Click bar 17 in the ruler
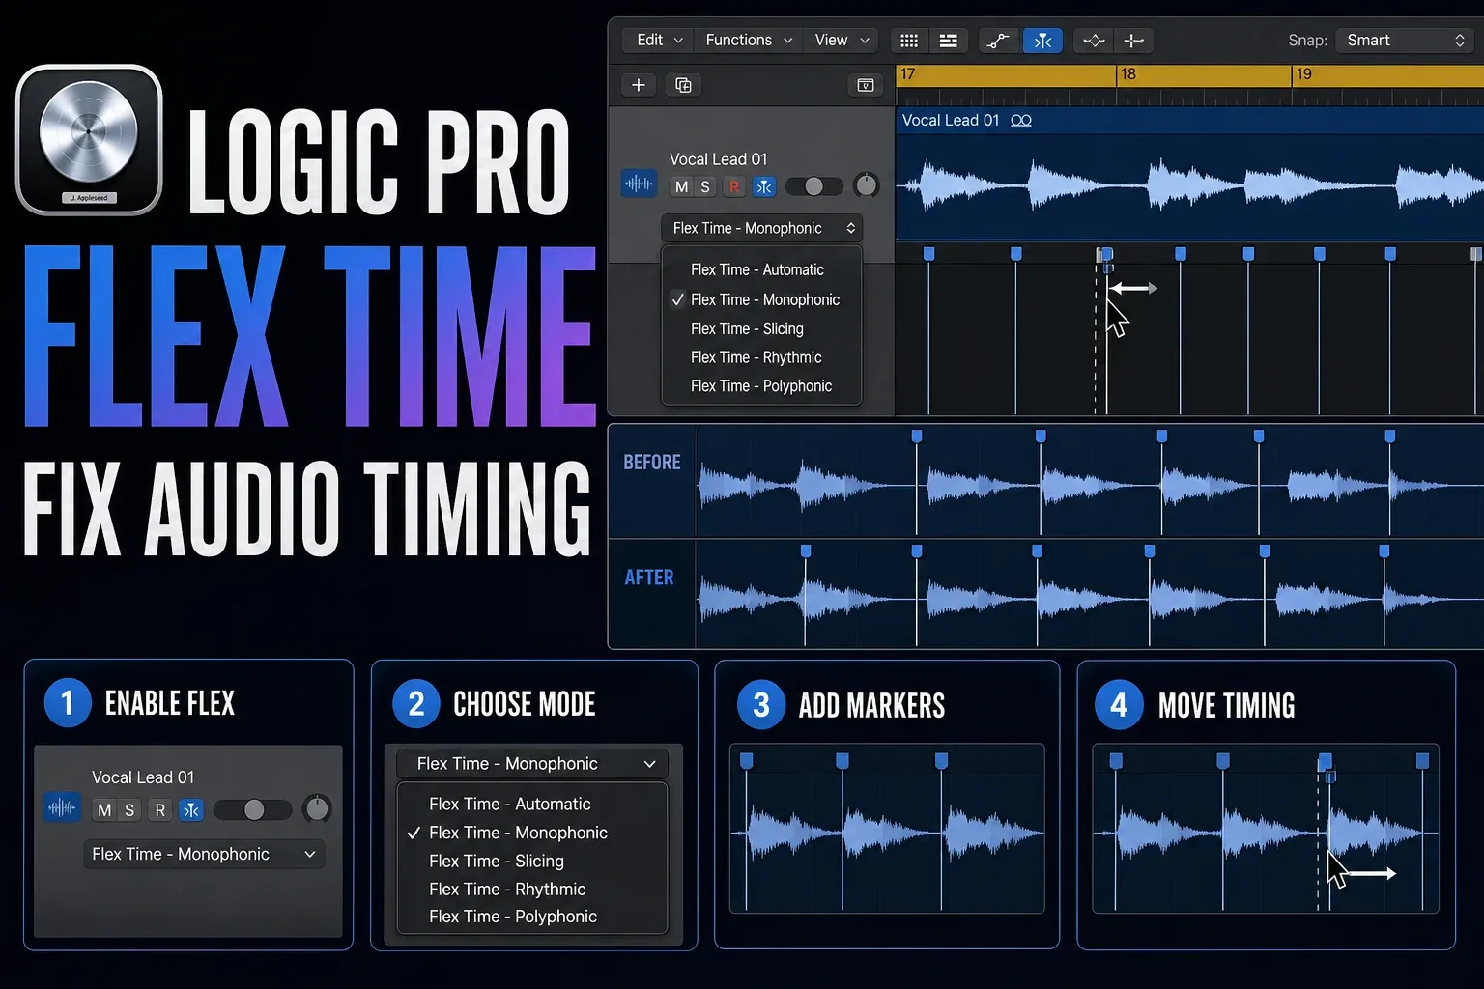 907,74
